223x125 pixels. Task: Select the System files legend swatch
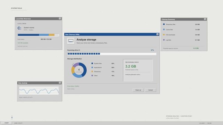pos(92,64)
